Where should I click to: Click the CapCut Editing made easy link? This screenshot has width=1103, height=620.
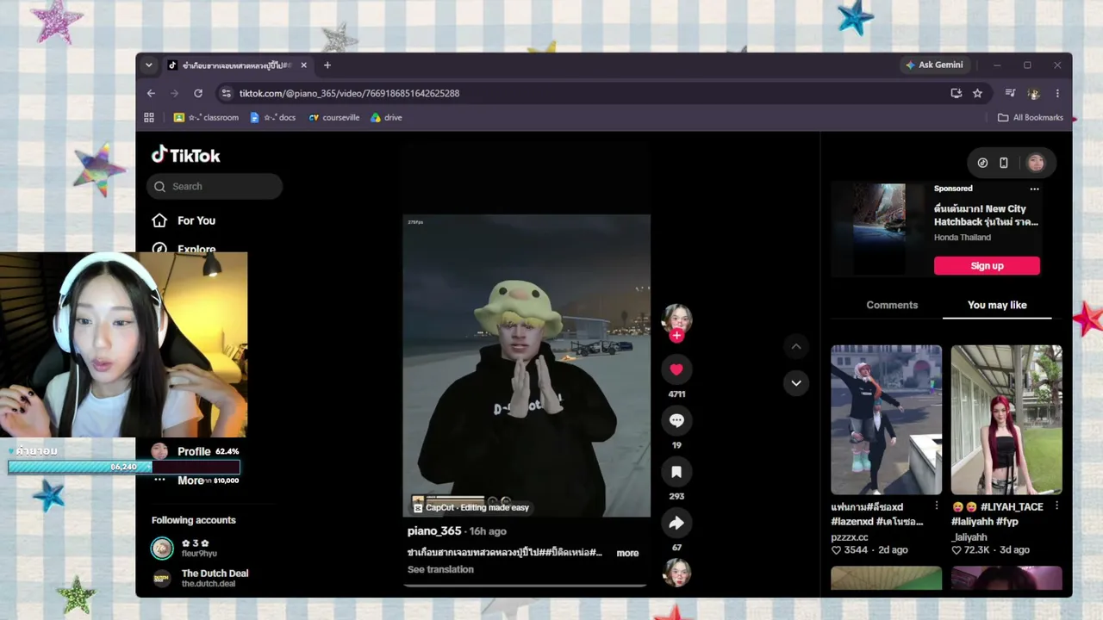(x=470, y=507)
